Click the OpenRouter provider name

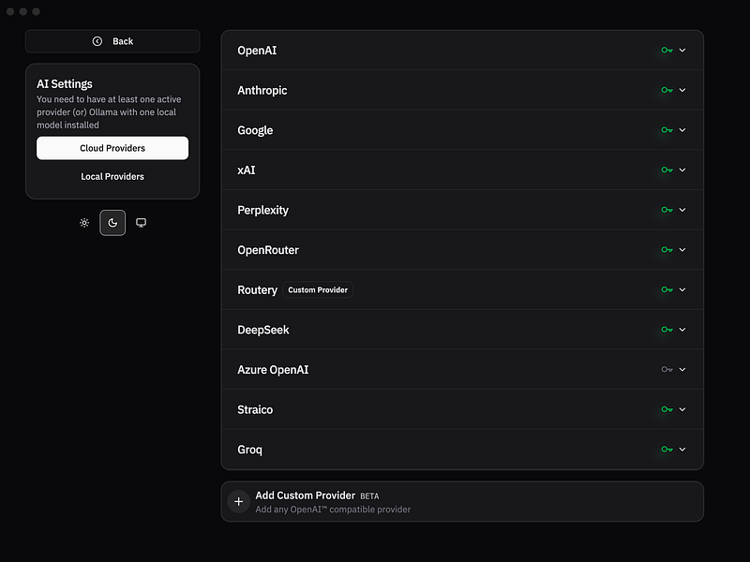coord(268,250)
